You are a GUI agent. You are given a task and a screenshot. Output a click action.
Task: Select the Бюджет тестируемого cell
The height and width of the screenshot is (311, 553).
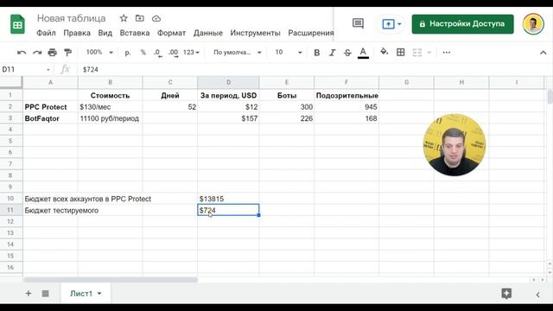coord(50,211)
